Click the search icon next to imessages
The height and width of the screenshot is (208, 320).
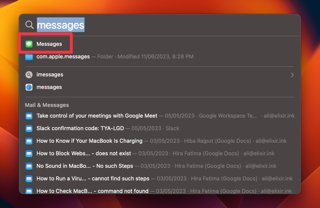pyautogui.click(x=29, y=74)
